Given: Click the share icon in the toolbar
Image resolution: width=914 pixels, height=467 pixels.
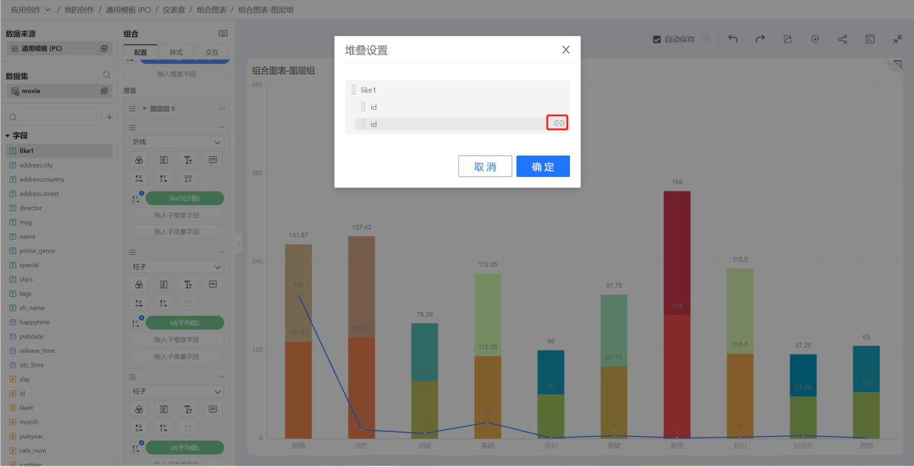Looking at the screenshot, I should coord(842,39).
